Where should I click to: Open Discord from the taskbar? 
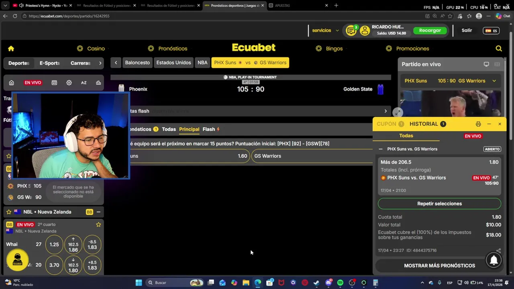click(x=328, y=283)
